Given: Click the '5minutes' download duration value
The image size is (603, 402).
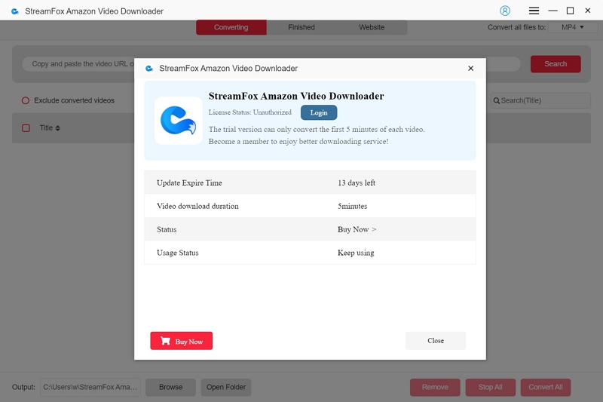Looking at the screenshot, I should [352, 206].
